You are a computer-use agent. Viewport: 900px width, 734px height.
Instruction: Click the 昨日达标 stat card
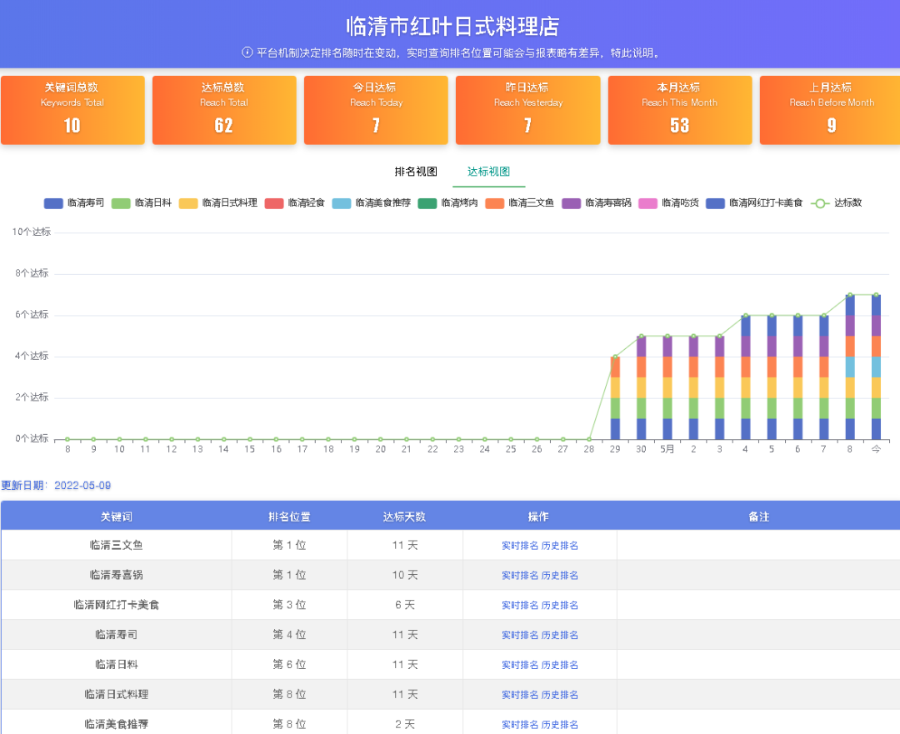[528, 110]
